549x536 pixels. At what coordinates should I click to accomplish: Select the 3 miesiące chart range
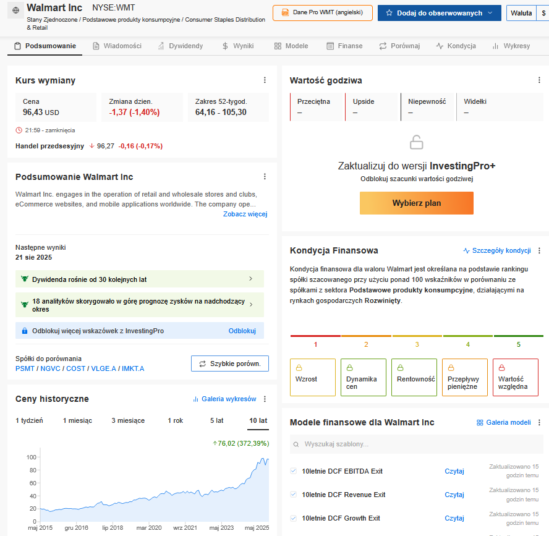tap(128, 420)
